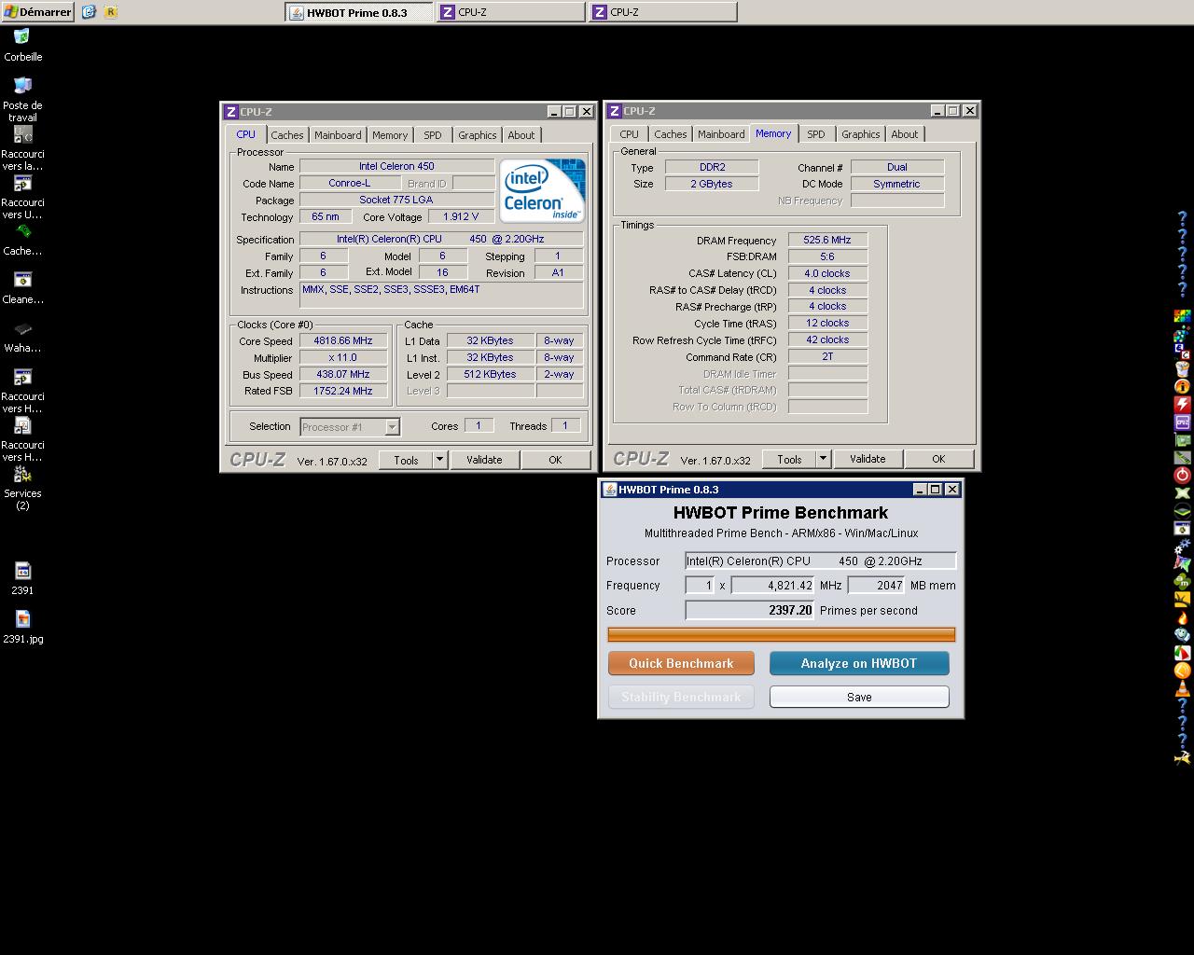The image size is (1194, 955).
Task: Click the red power button dock icon
Action: click(1183, 476)
